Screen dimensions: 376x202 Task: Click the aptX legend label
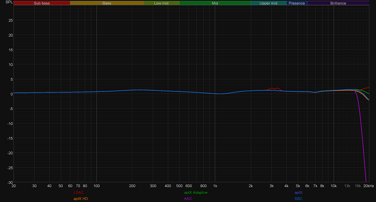pos(298,192)
